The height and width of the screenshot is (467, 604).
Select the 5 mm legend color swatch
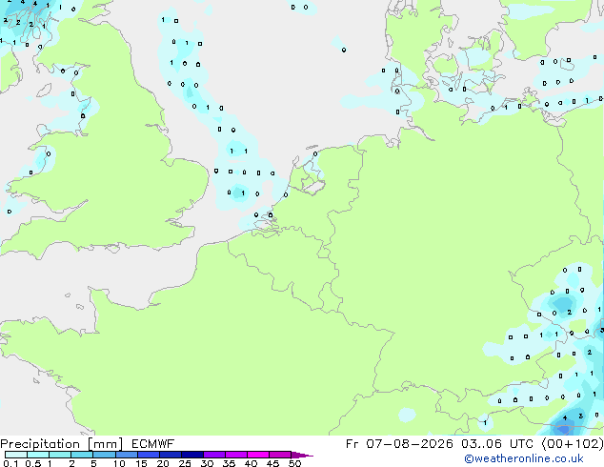tap(104, 455)
